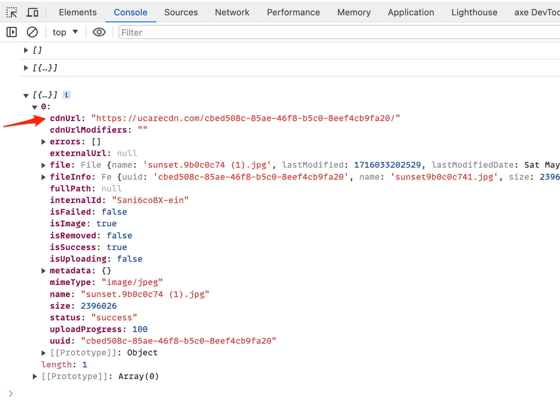560x414 pixels.
Task: Expand the fileInfo object
Action: (44, 177)
